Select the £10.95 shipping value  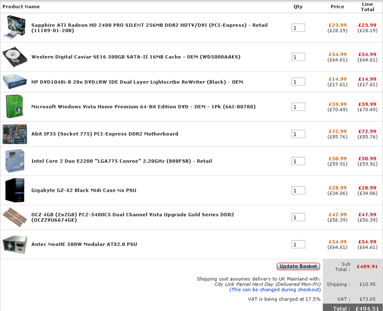click(367, 284)
